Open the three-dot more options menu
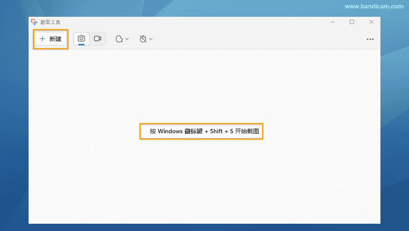 [370, 39]
